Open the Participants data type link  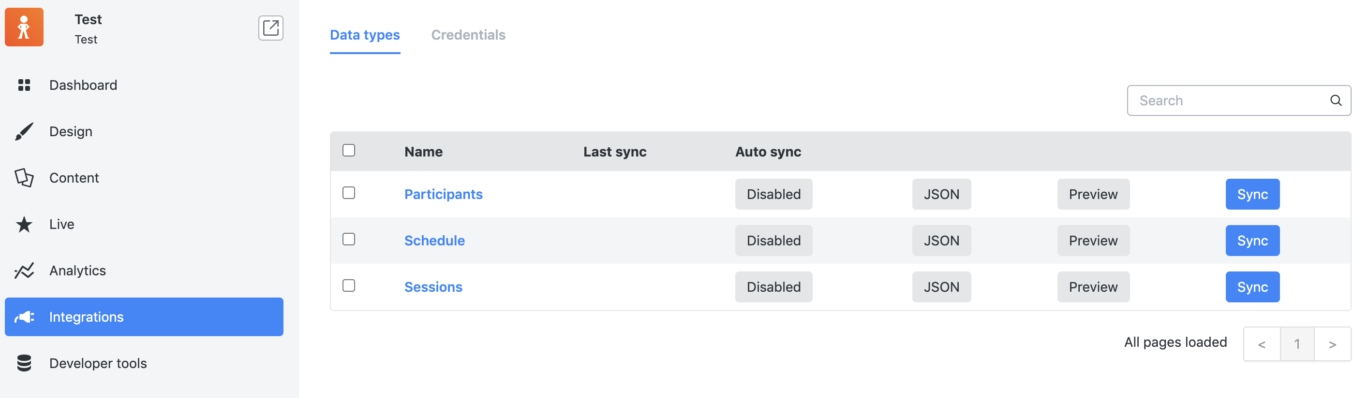click(443, 194)
